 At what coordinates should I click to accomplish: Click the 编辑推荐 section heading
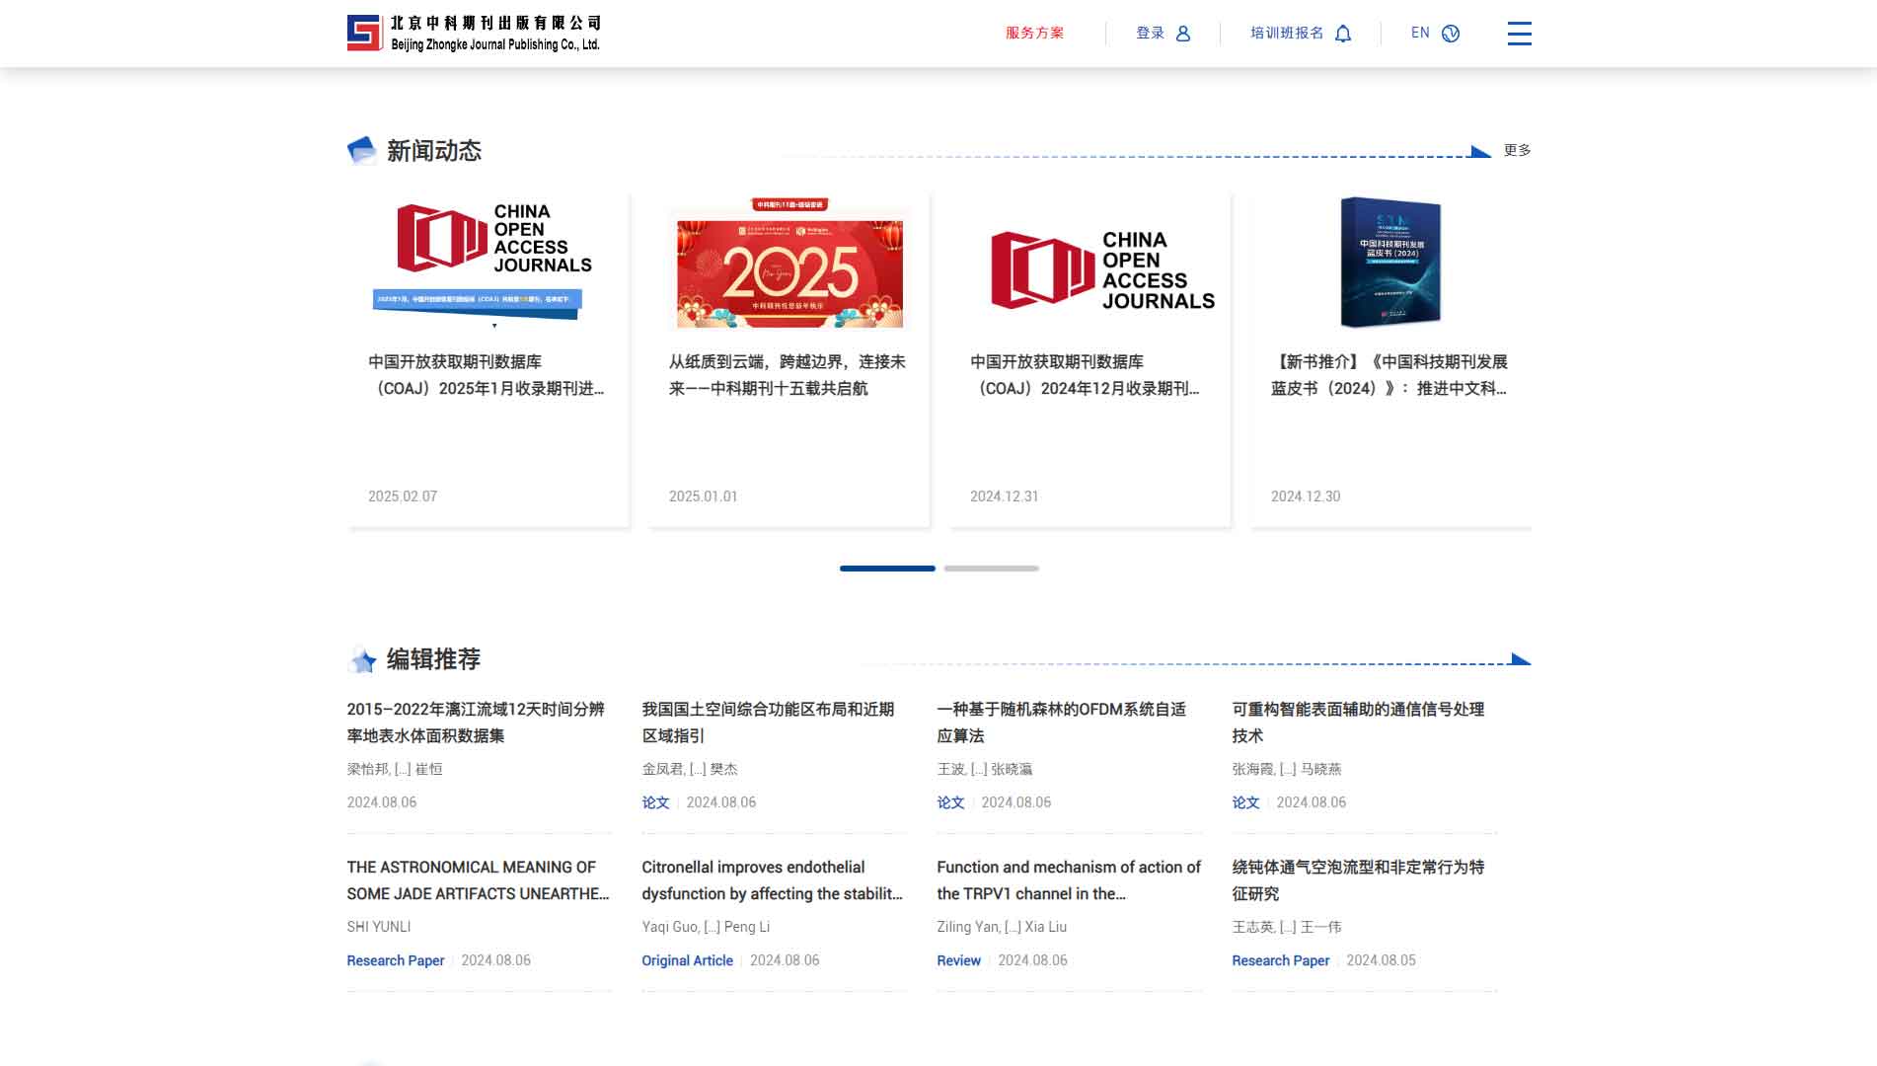(433, 659)
